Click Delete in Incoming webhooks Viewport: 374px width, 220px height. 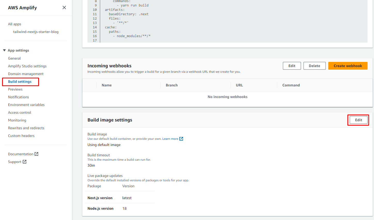314,66
